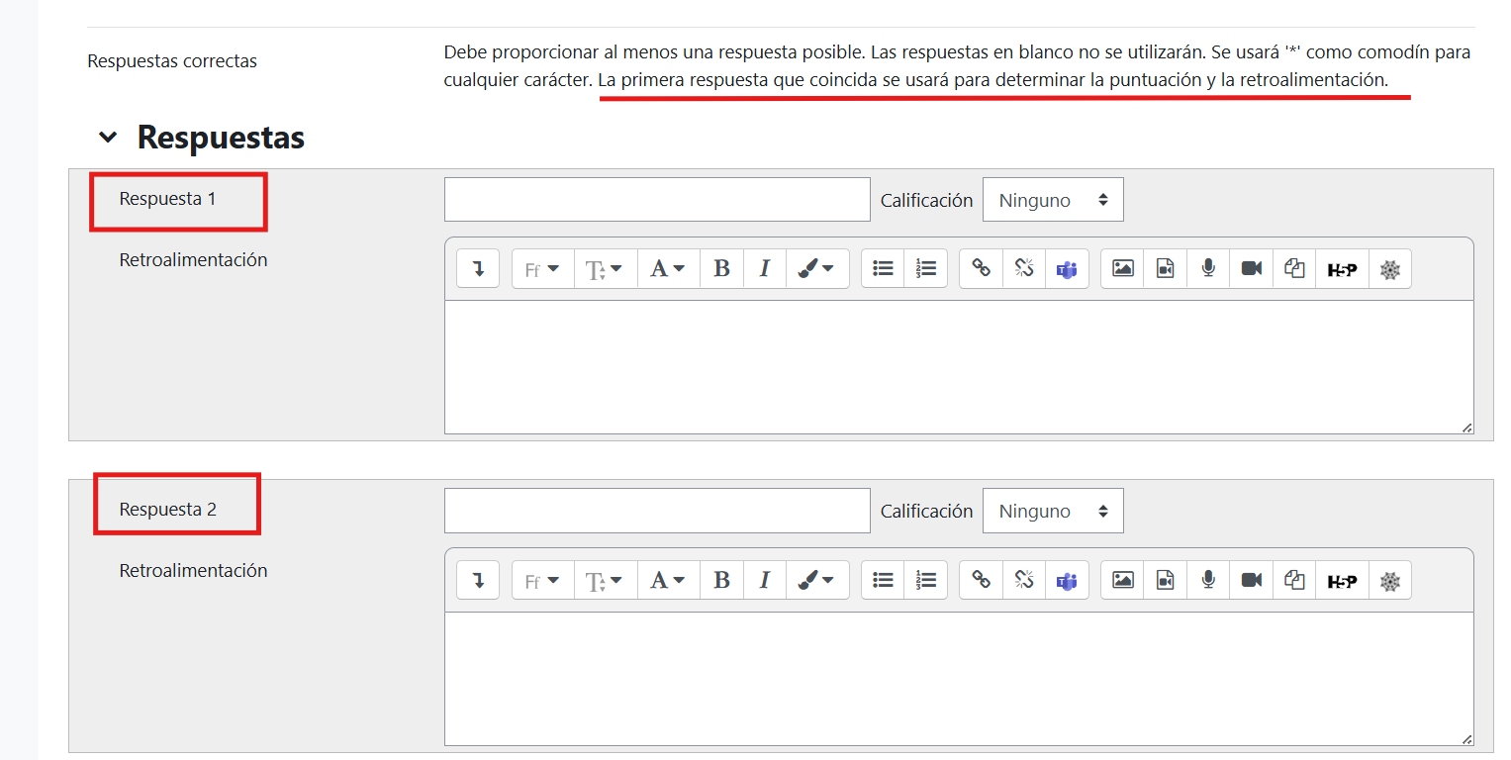Open font size menu in Respuesta 2 editor
Image resolution: width=1511 pixels, height=760 pixels.
606,580
